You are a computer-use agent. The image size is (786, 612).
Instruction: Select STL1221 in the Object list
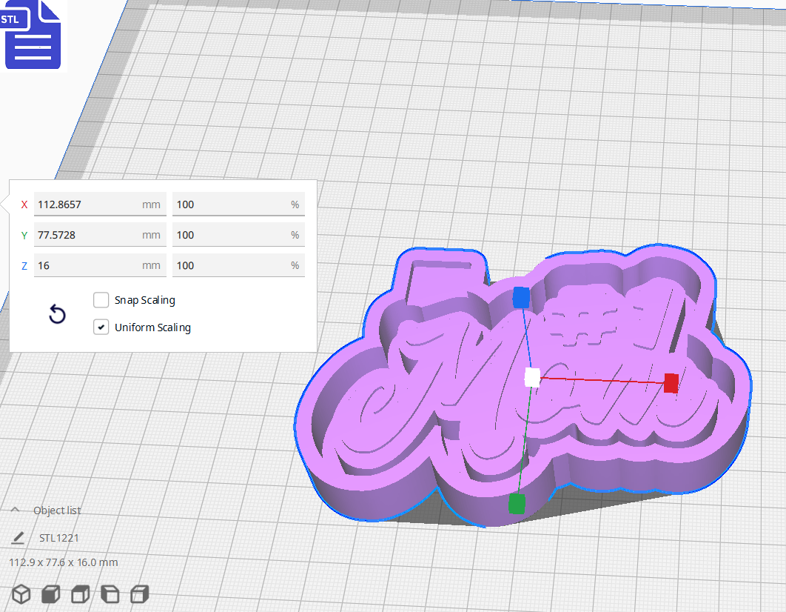[59, 537]
